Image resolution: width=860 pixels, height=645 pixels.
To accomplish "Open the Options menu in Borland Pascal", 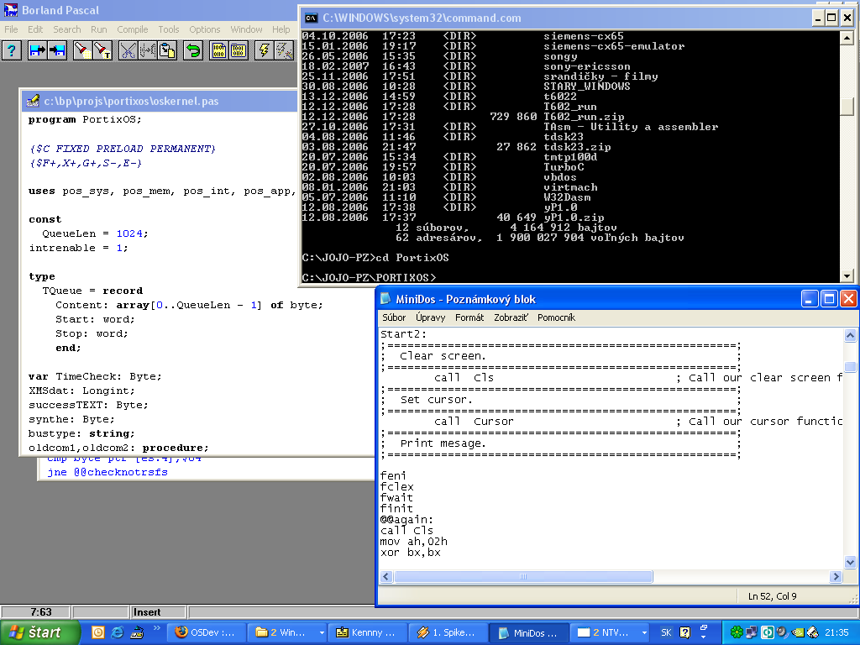I will click(205, 29).
